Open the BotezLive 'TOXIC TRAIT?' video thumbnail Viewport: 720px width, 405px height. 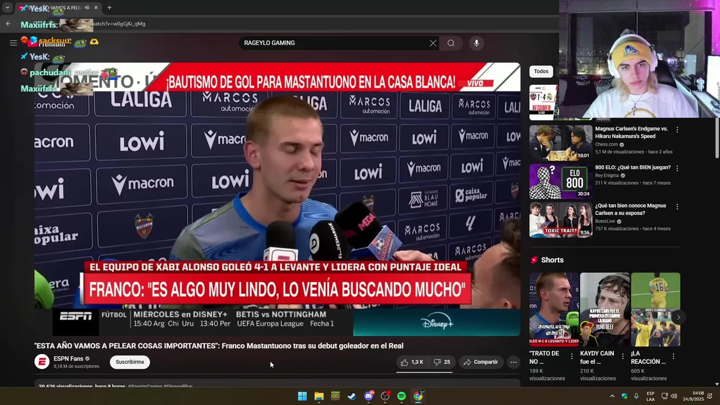coord(560,220)
